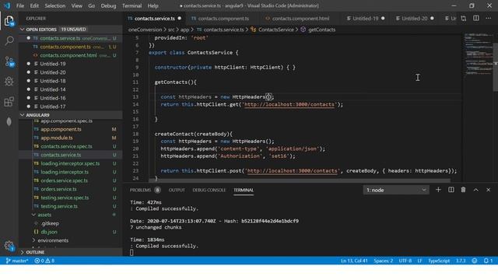
Task: Click the editor vertical scrollbar
Action: [496, 67]
